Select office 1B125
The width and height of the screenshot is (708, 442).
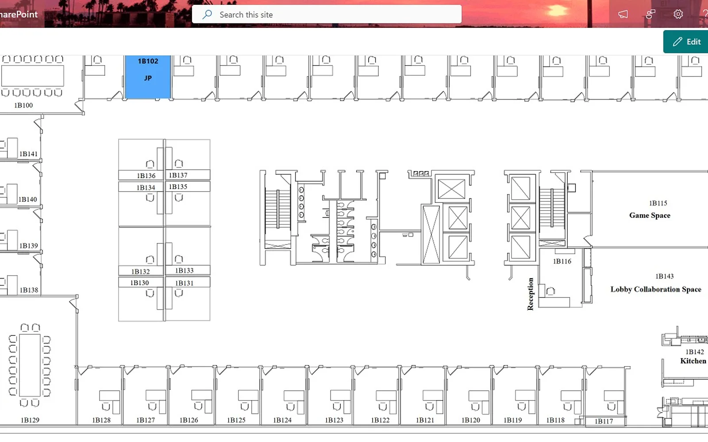click(236, 420)
